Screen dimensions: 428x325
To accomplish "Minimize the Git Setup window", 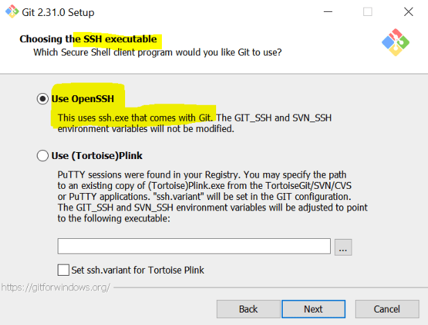I will click(x=328, y=12).
